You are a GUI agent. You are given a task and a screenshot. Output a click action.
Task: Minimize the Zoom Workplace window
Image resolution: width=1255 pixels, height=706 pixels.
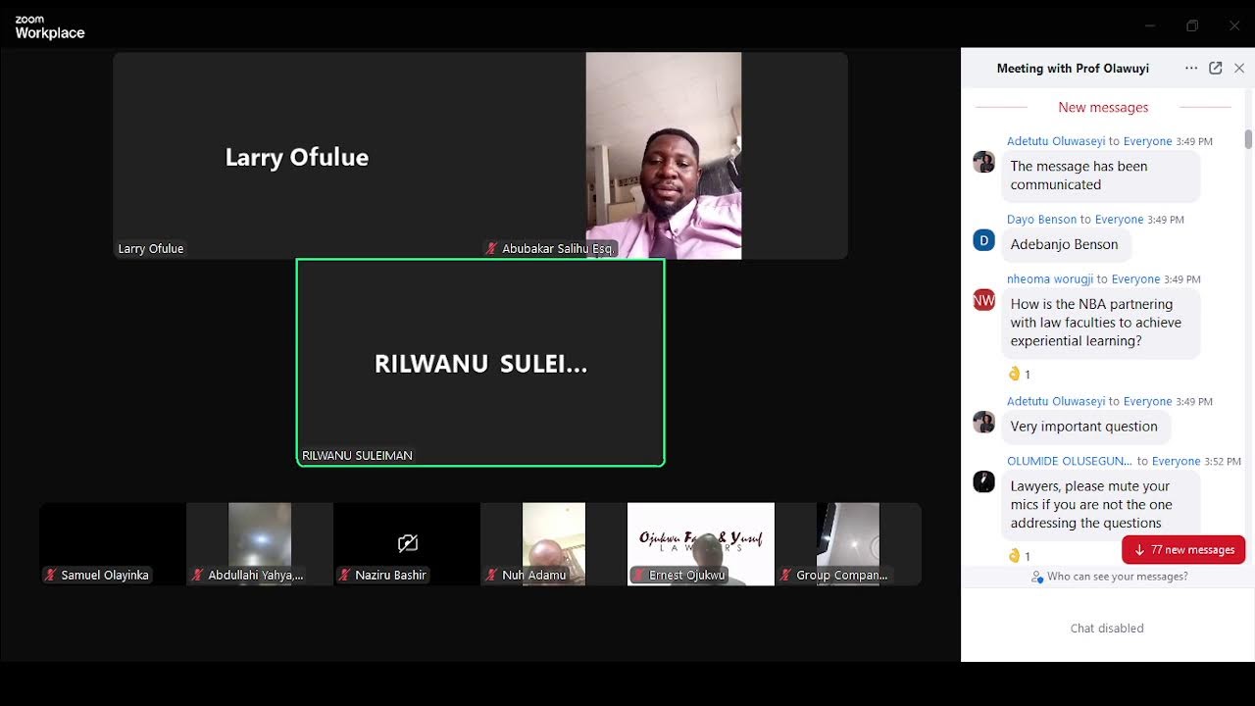coord(1150,25)
